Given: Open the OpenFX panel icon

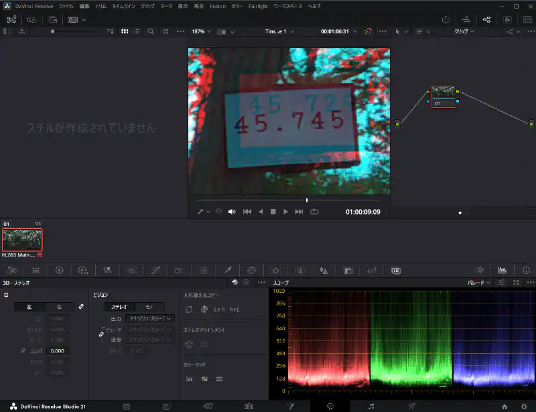Looking at the screenshot, I should 508,19.
